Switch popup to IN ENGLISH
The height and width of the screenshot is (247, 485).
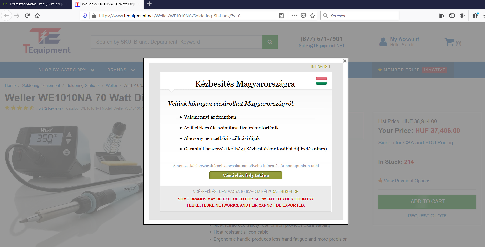coord(320,66)
